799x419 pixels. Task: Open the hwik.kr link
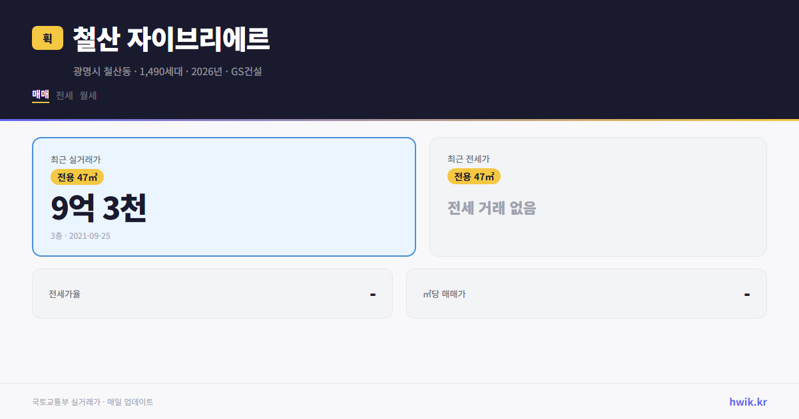747,401
